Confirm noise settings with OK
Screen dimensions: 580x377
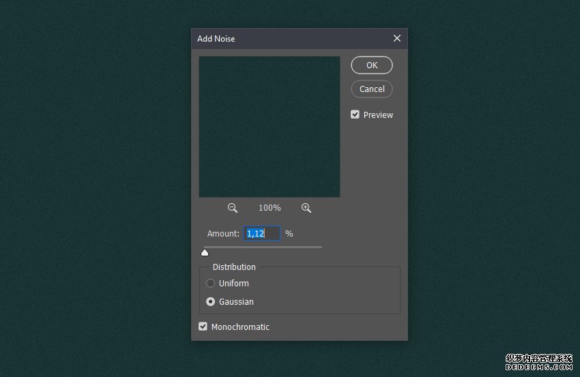pyautogui.click(x=372, y=65)
